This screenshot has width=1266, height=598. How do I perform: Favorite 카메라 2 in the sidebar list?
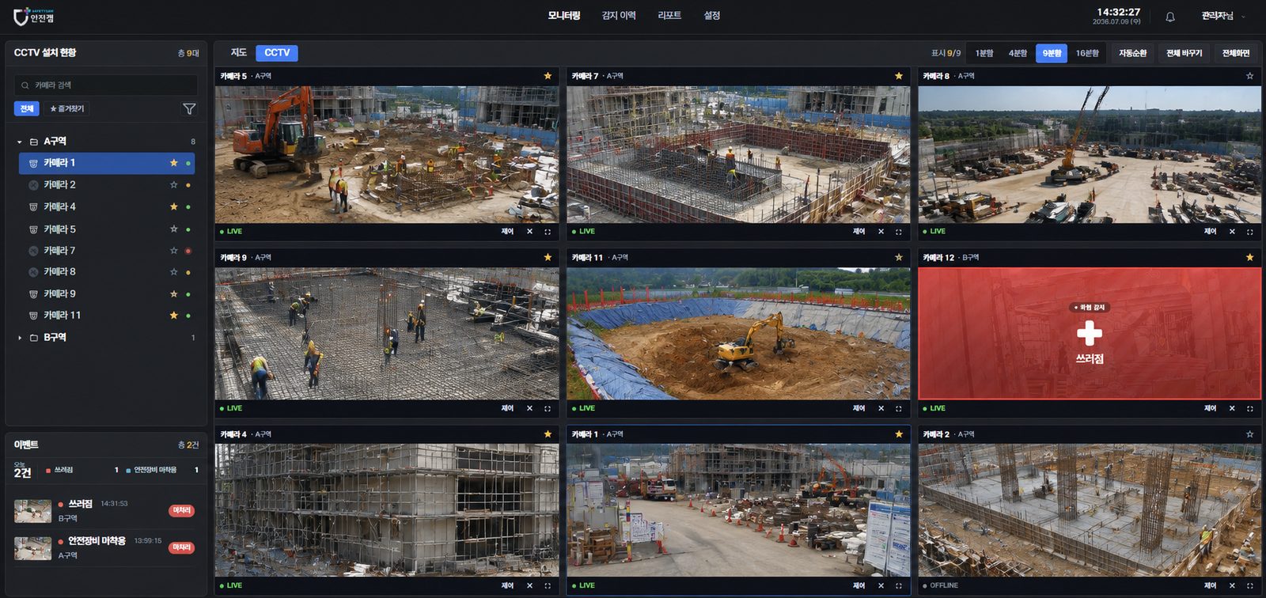173,185
